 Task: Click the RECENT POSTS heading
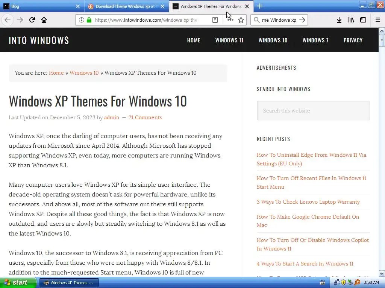[x=273, y=139]
